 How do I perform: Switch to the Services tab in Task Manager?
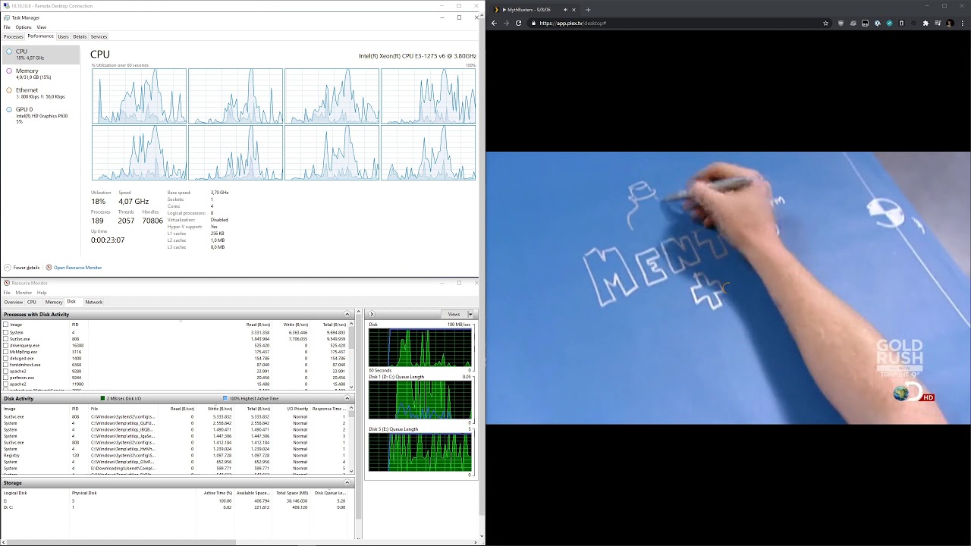point(99,36)
